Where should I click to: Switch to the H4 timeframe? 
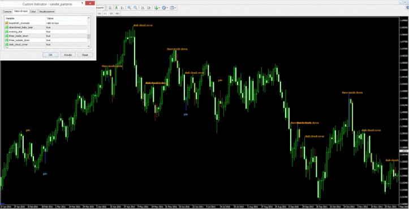100,14
